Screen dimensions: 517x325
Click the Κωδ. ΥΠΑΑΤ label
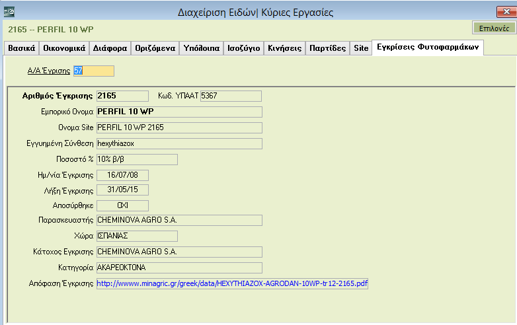pyautogui.click(x=178, y=96)
